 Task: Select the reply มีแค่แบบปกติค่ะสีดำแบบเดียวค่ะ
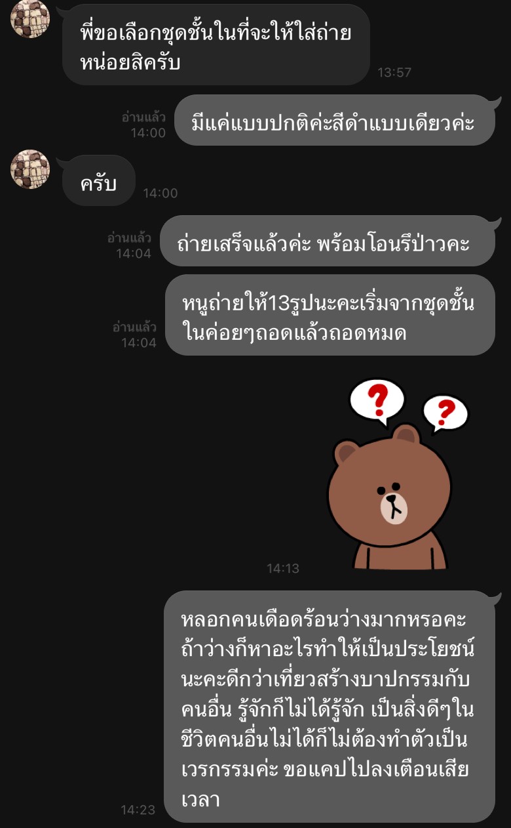click(x=334, y=121)
